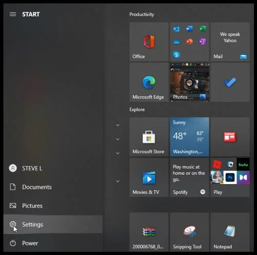This screenshot has height=255, width=257.
Task: Click the Solitaire icon in Play tile
Action: [230, 165]
